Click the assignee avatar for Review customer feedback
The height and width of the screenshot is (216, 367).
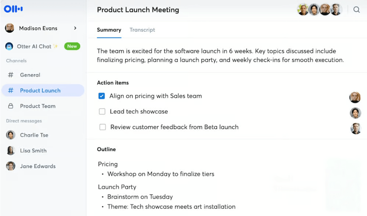355,128
